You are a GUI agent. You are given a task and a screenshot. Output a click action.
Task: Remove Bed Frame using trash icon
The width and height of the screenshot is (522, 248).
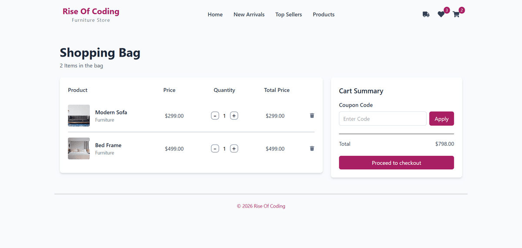point(312,148)
